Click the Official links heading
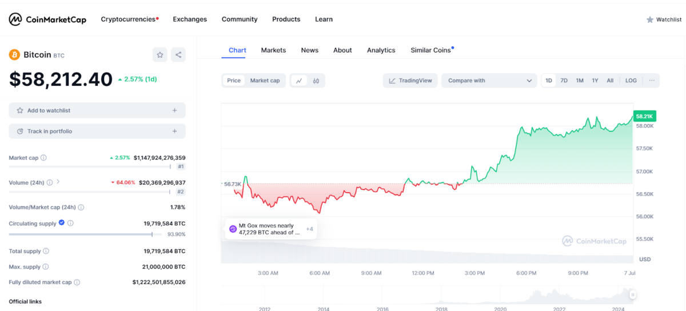The height and width of the screenshot is (311, 686). [25, 301]
